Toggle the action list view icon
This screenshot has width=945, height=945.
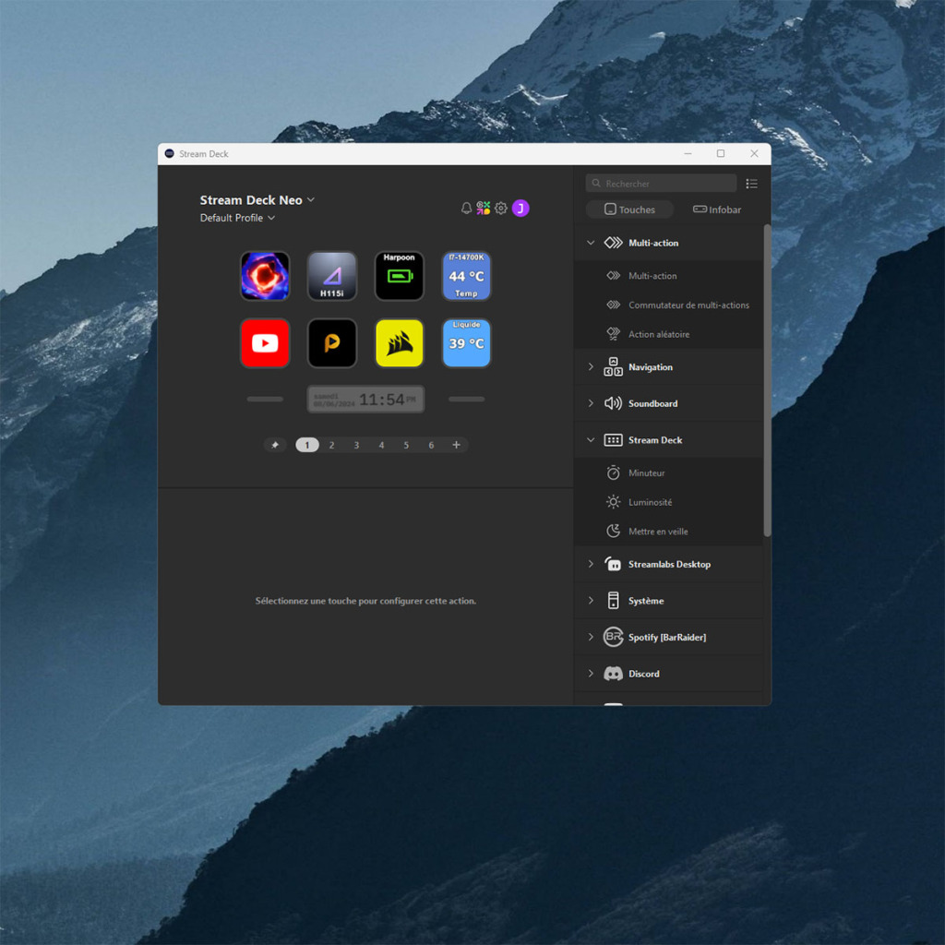click(751, 184)
